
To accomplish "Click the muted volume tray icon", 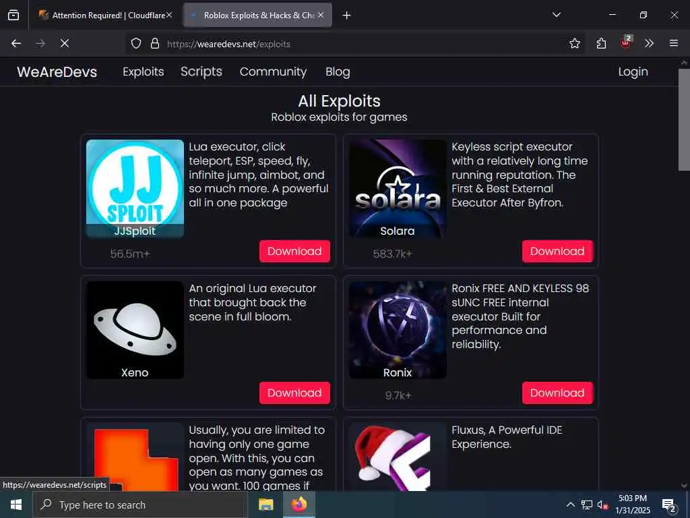I will 602,505.
